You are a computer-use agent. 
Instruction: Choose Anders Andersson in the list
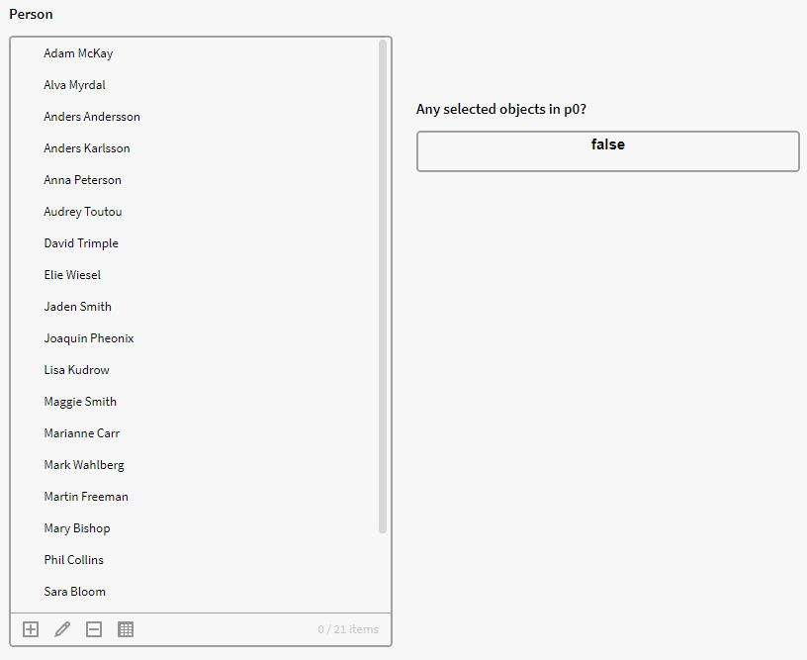tap(92, 117)
